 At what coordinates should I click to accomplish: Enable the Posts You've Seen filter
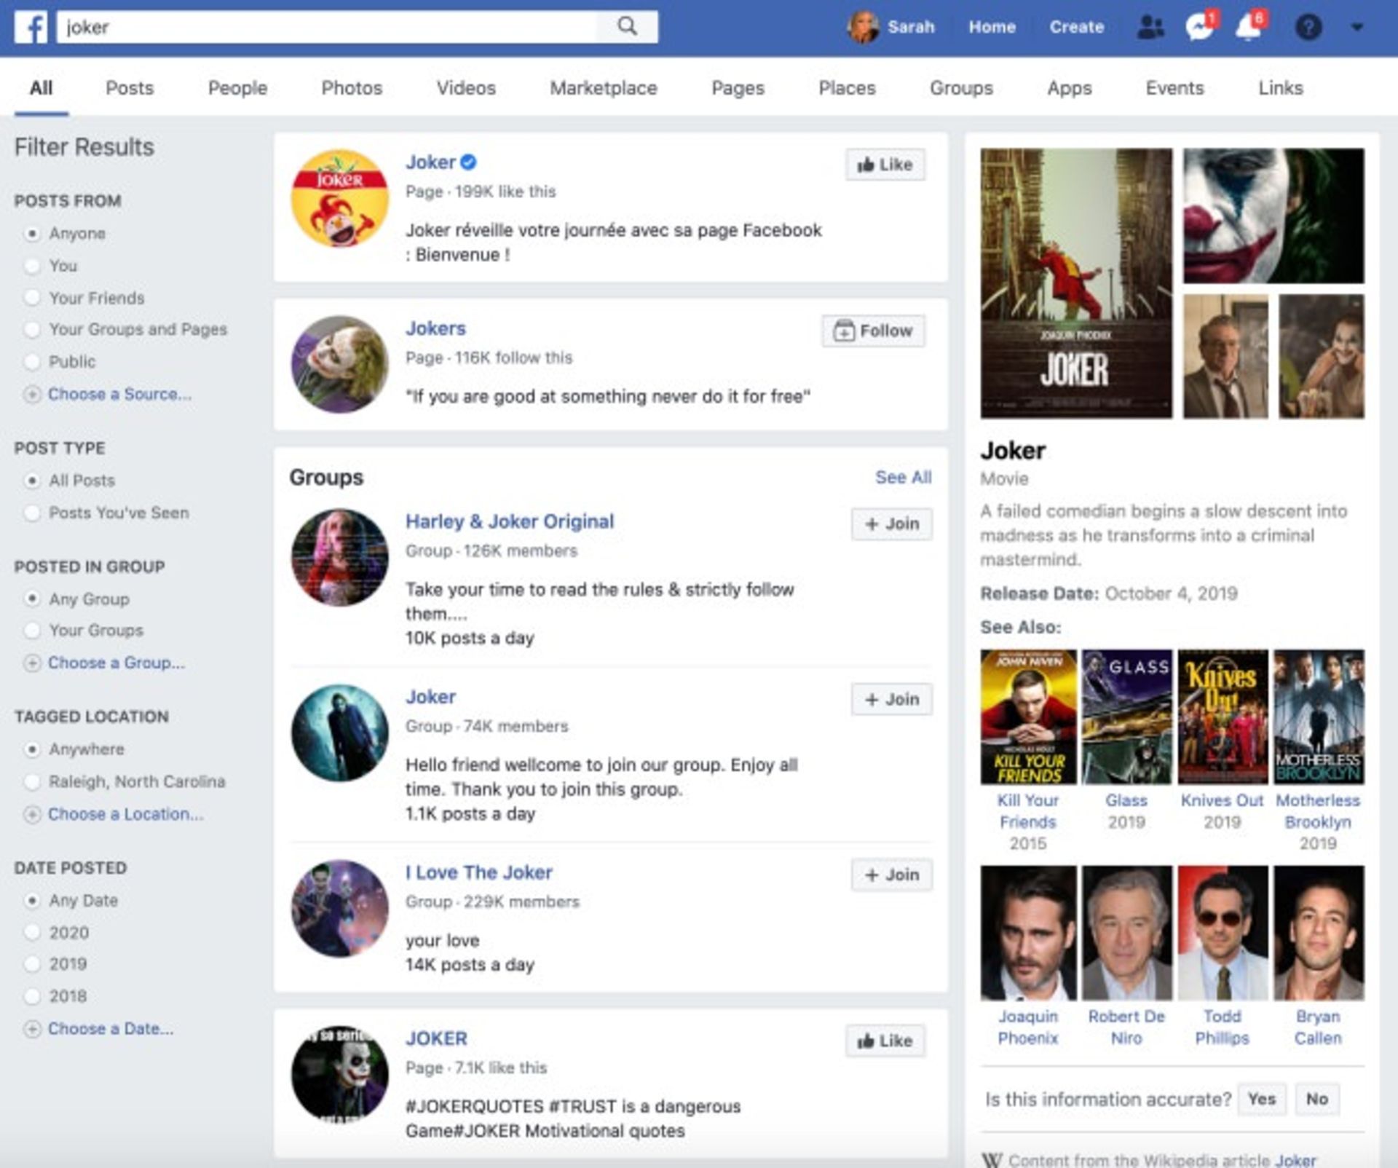pos(32,513)
